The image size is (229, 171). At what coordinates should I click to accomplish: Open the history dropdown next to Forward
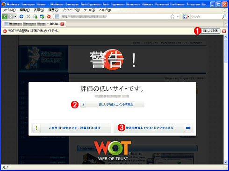tap(15, 16)
